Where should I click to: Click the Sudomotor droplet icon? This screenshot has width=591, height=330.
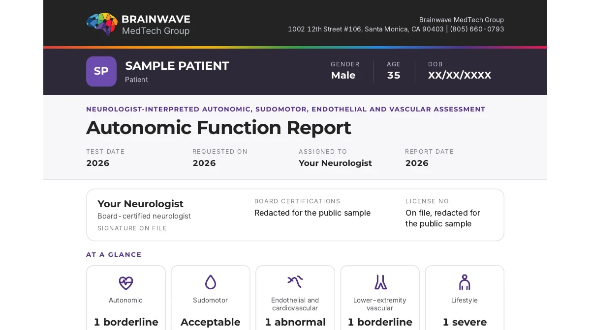211,282
